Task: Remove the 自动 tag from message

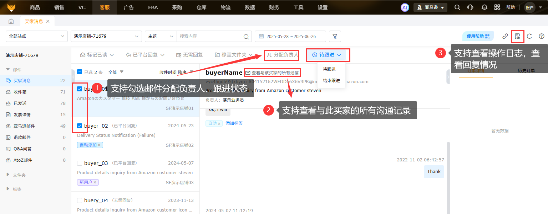Action: tap(219, 123)
